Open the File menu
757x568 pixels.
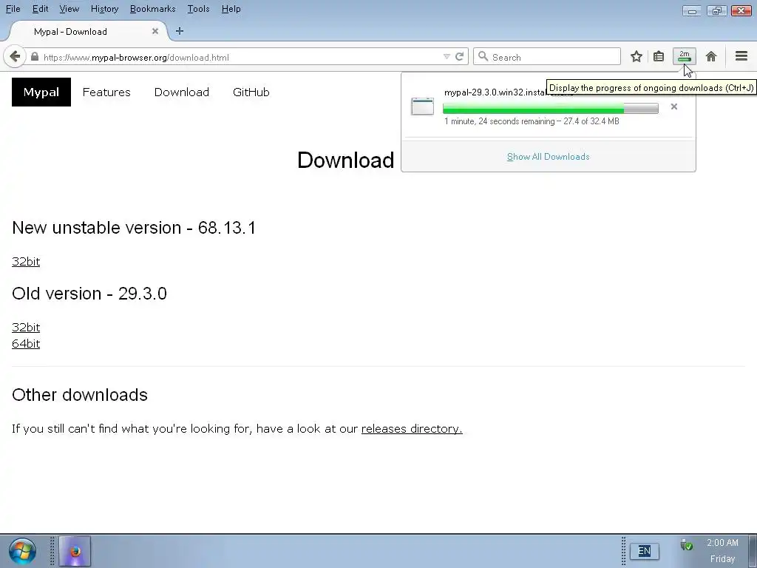(x=13, y=9)
